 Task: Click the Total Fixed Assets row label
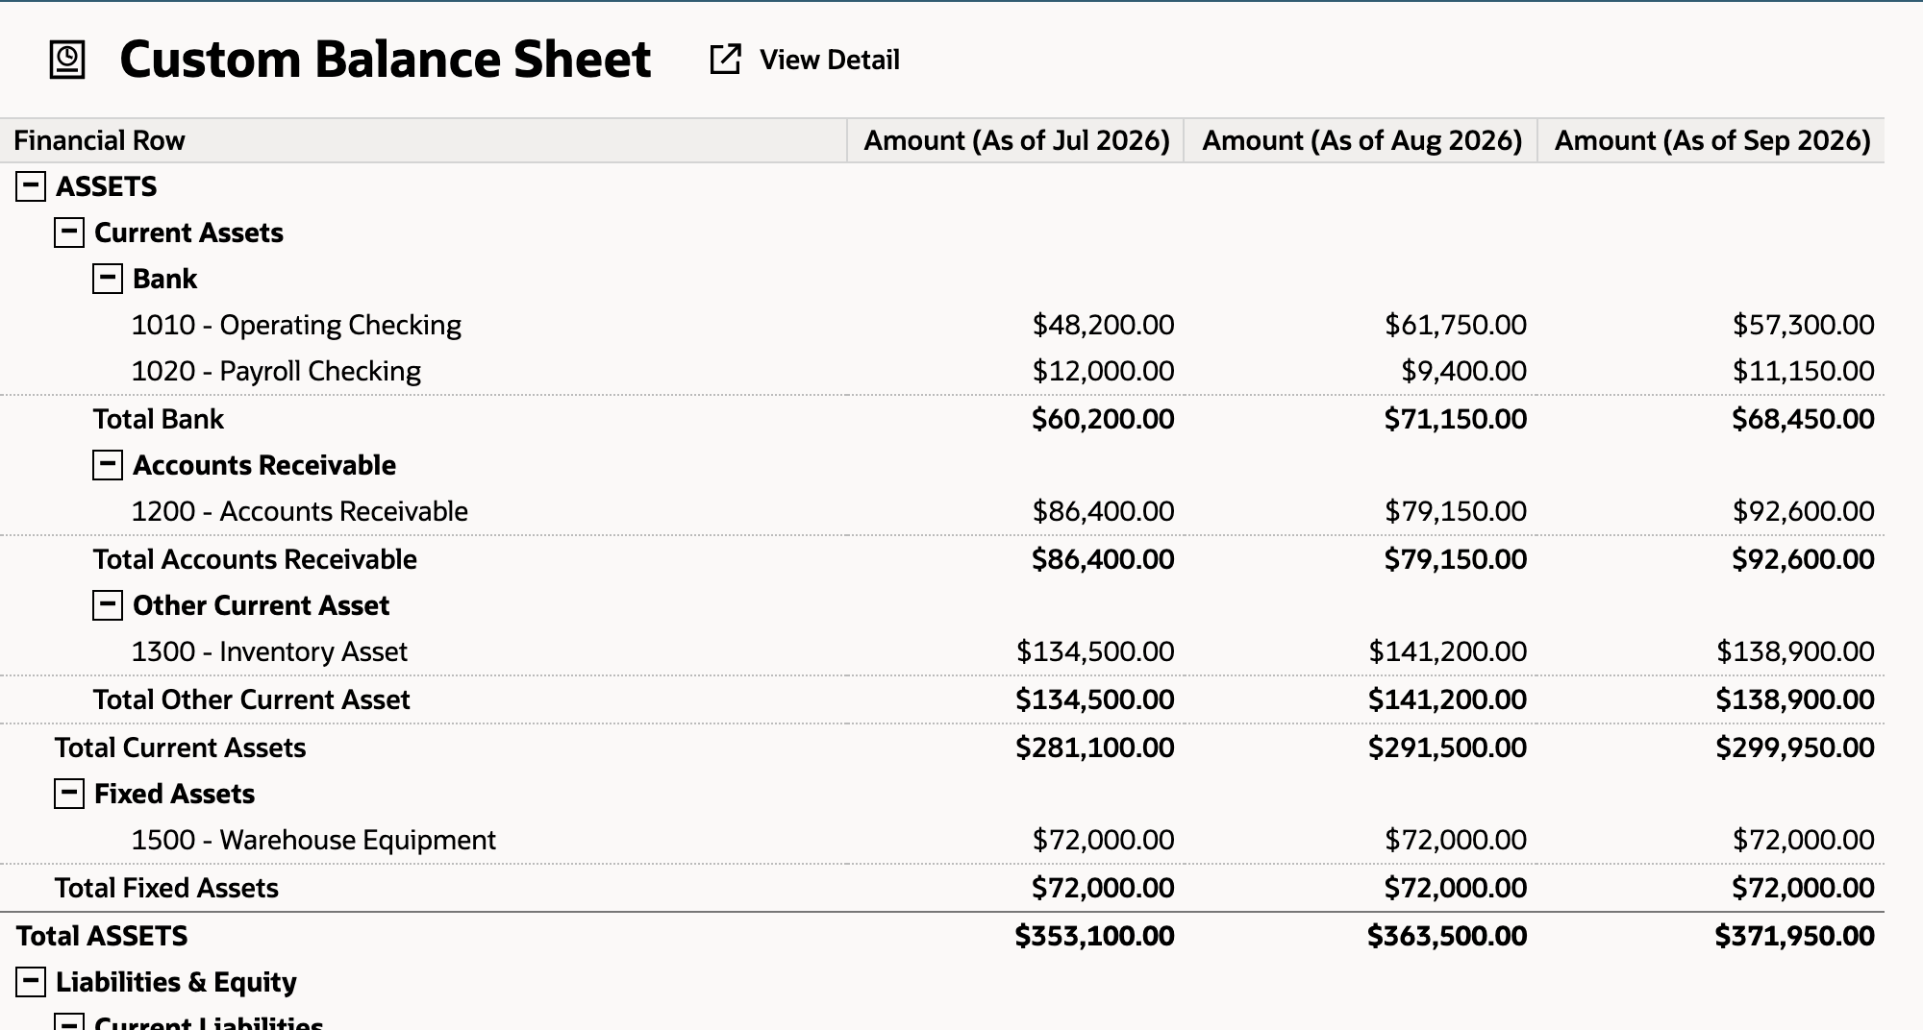(166, 888)
